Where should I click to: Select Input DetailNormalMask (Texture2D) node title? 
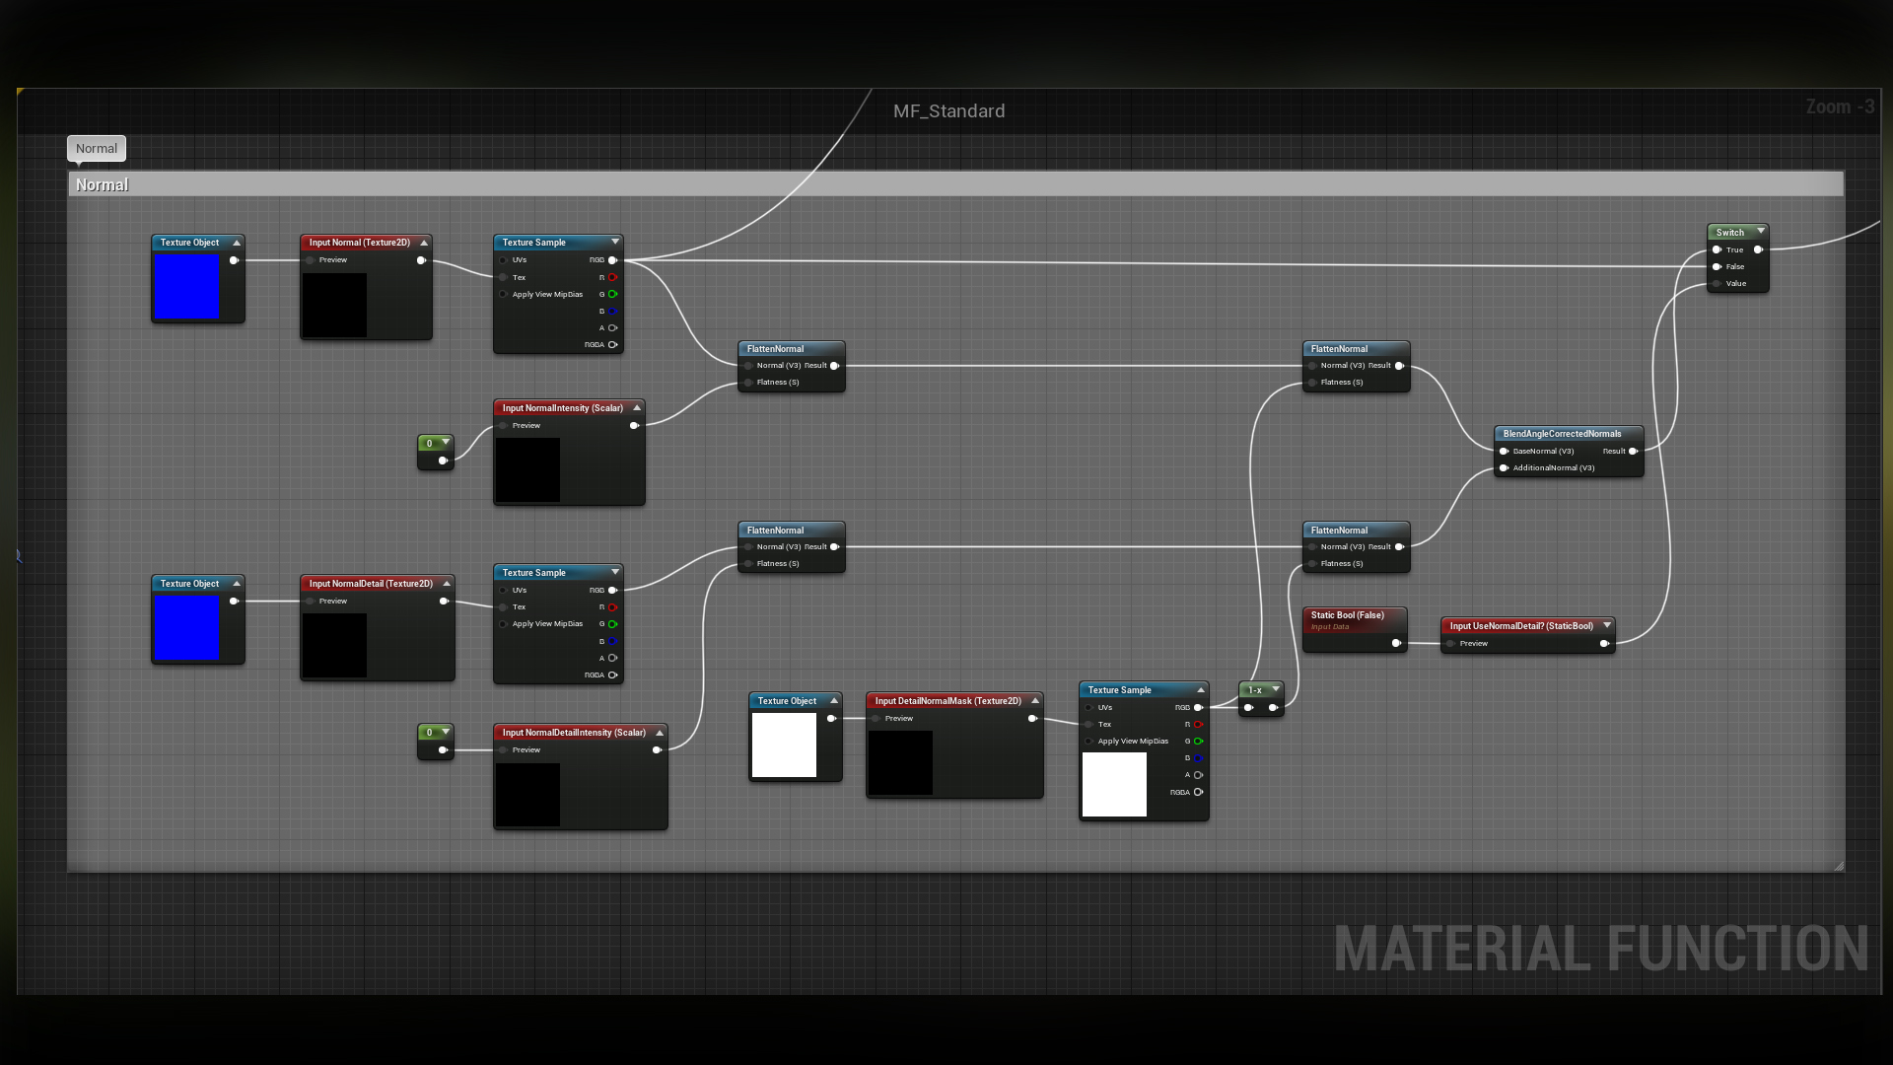(947, 701)
